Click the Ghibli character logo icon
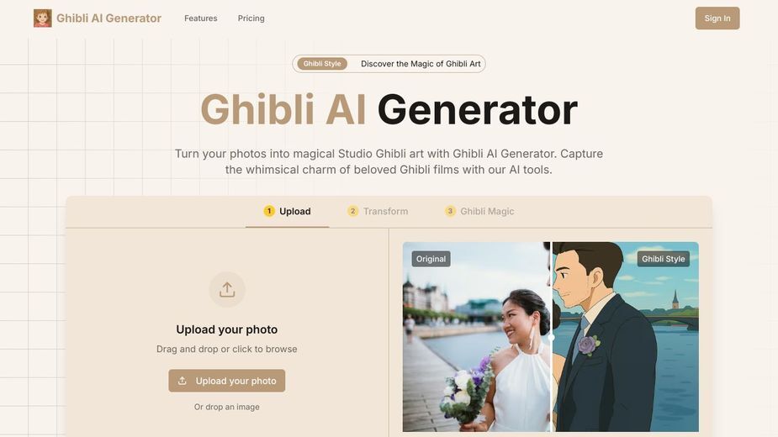This screenshot has height=437, width=778. tap(43, 18)
